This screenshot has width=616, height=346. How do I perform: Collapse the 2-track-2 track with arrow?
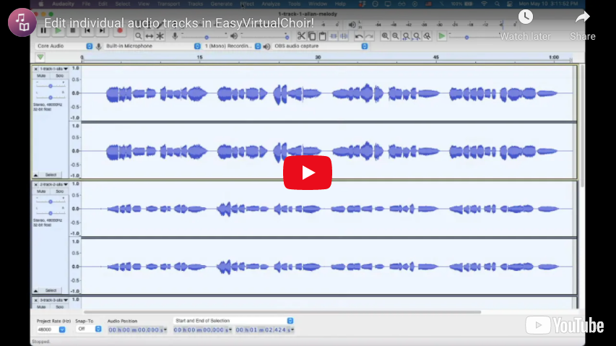point(36,290)
